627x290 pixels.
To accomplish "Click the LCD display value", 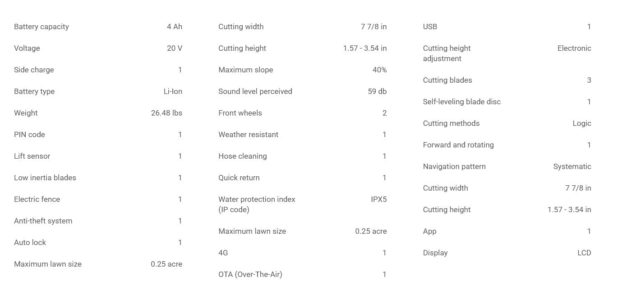I will [584, 253].
